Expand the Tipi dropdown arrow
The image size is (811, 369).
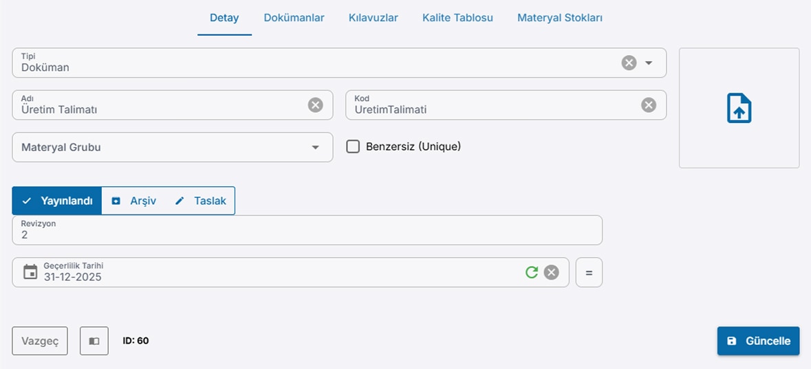point(649,63)
